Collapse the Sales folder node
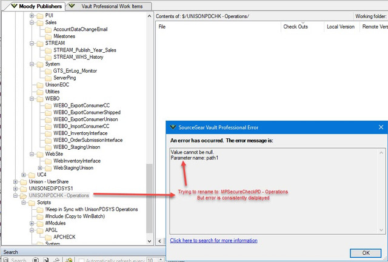 point(32,22)
